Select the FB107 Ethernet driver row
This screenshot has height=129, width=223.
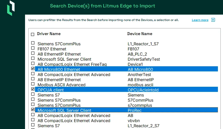point(52,49)
